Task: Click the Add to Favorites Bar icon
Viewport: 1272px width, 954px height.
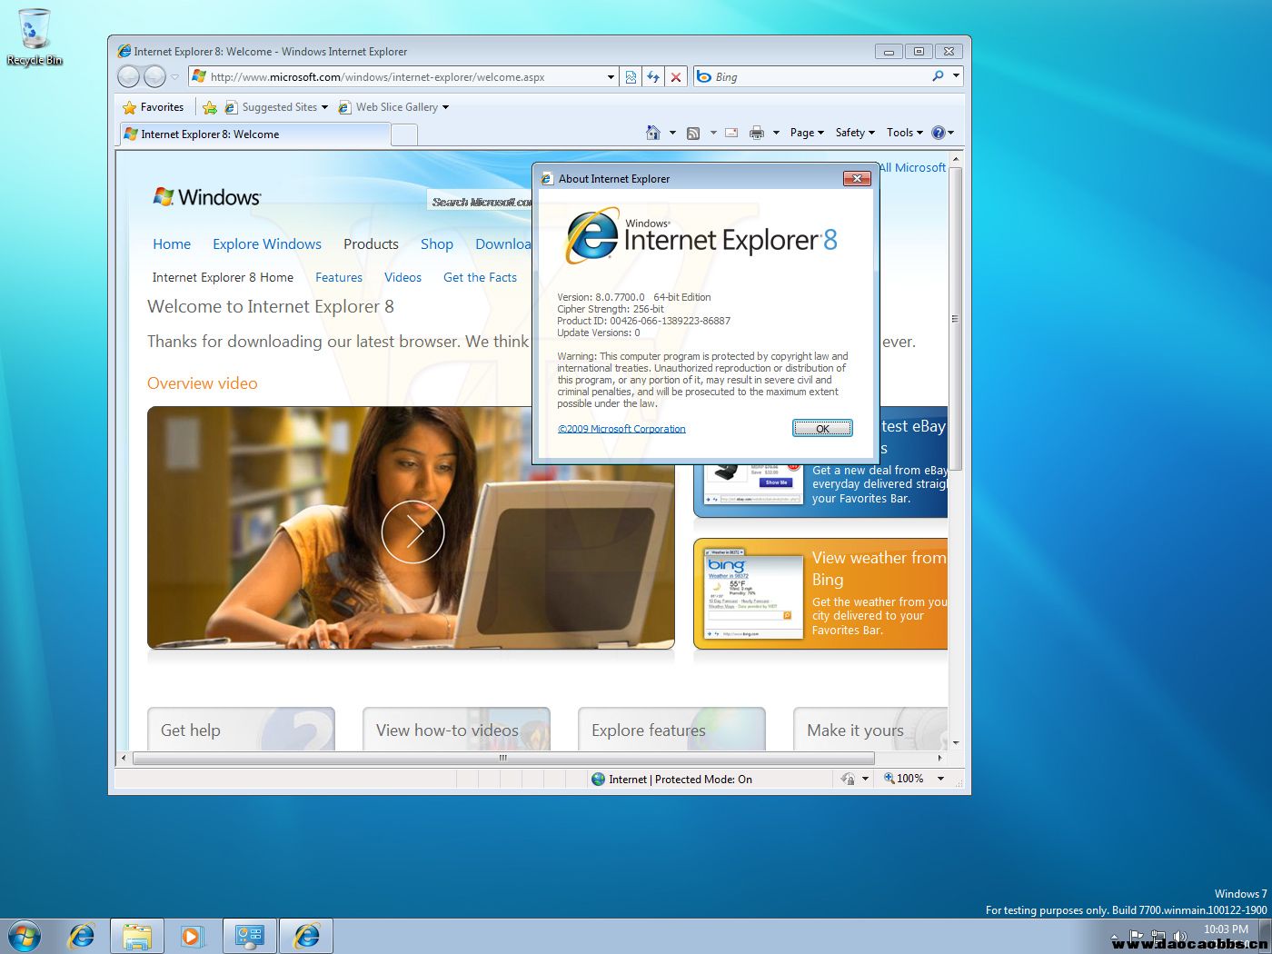Action: tap(210, 107)
